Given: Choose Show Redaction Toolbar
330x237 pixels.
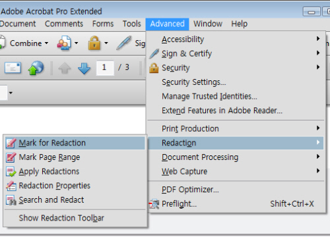Looking at the screenshot, I should pos(75,218).
